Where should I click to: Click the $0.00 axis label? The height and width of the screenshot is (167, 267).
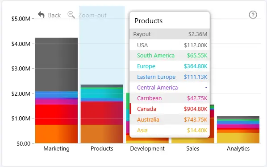pyautogui.click(x=24, y=143)
